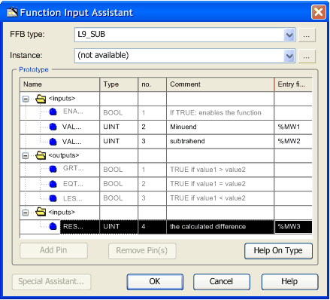Select the %MW1 entry field cell
The image size is (330, 300).
tap(293, 127)
